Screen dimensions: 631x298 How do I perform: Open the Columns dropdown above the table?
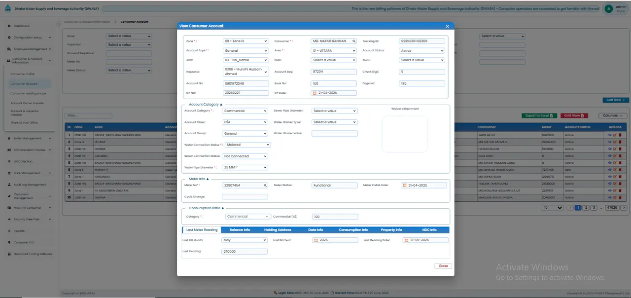click(613, 115)
